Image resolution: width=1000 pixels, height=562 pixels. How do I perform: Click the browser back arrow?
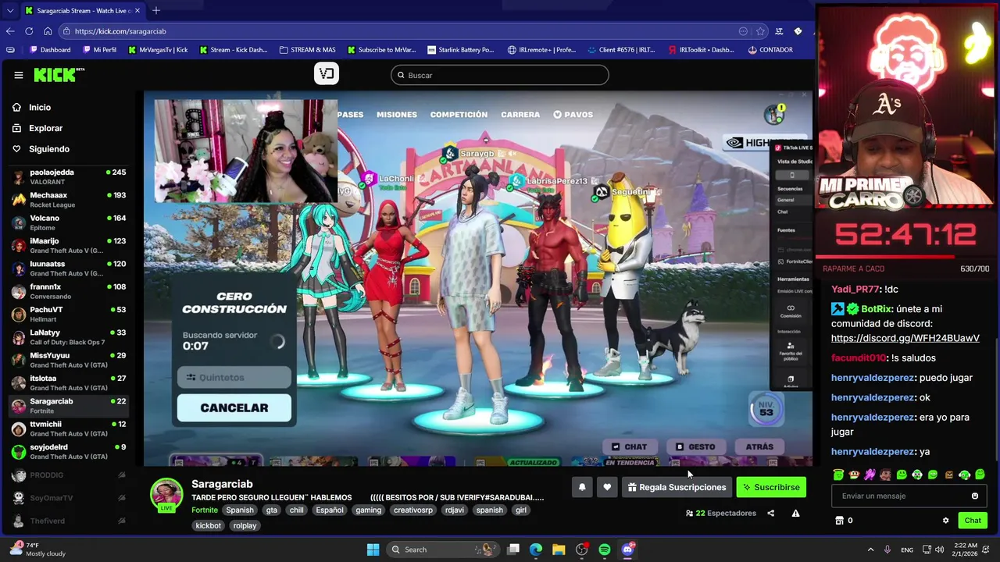(x=10, y=31)
